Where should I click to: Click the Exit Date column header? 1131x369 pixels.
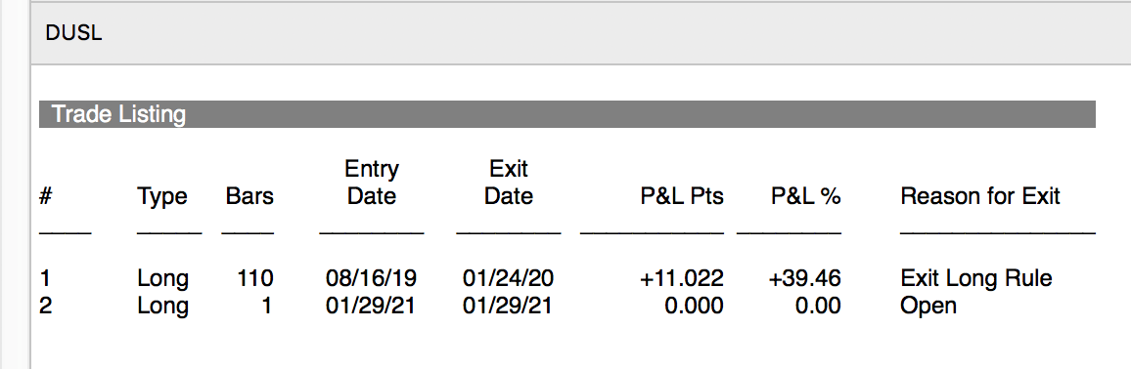click(x=509, y=183)
